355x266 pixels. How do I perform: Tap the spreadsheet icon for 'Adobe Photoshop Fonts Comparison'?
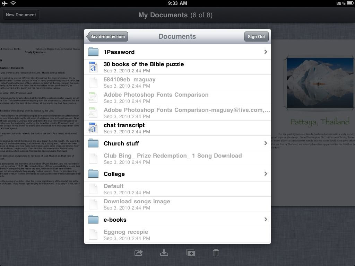pyautogui.click(x=93, y=98)
